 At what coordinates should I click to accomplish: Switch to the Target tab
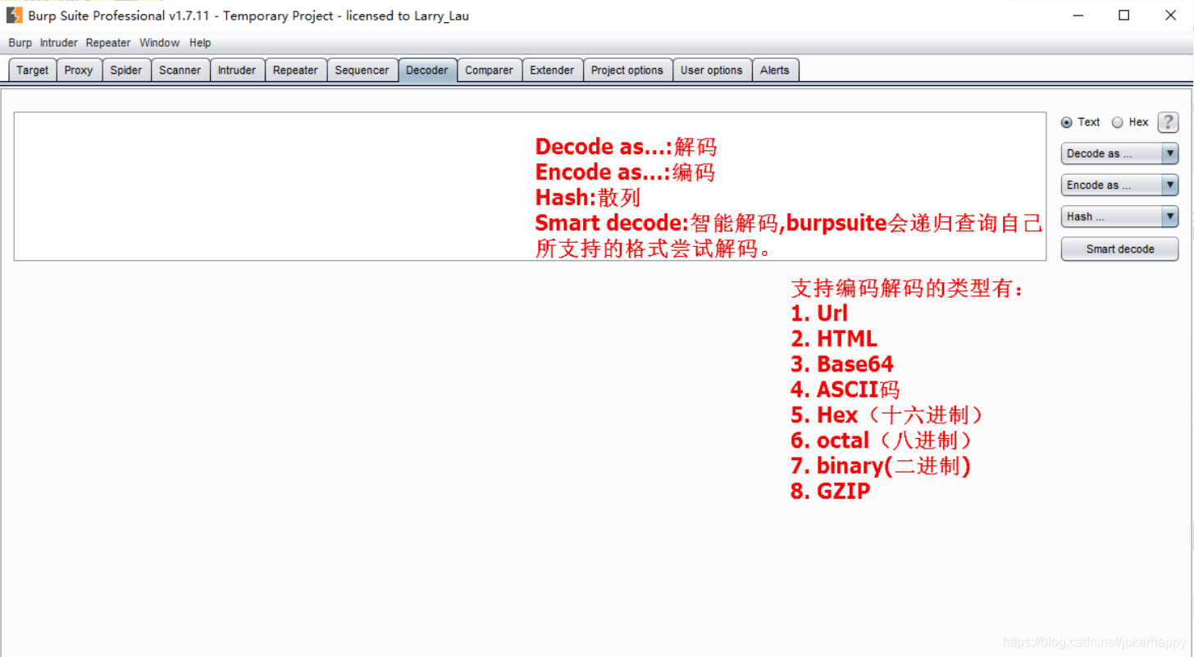coord(33,71)
